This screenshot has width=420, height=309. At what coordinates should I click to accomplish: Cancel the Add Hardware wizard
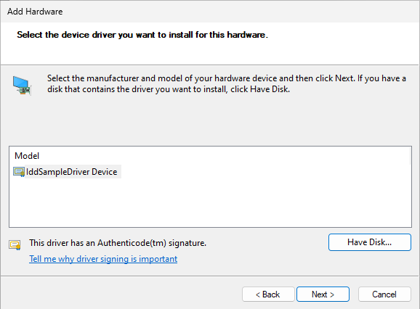(x=384, y=294)
